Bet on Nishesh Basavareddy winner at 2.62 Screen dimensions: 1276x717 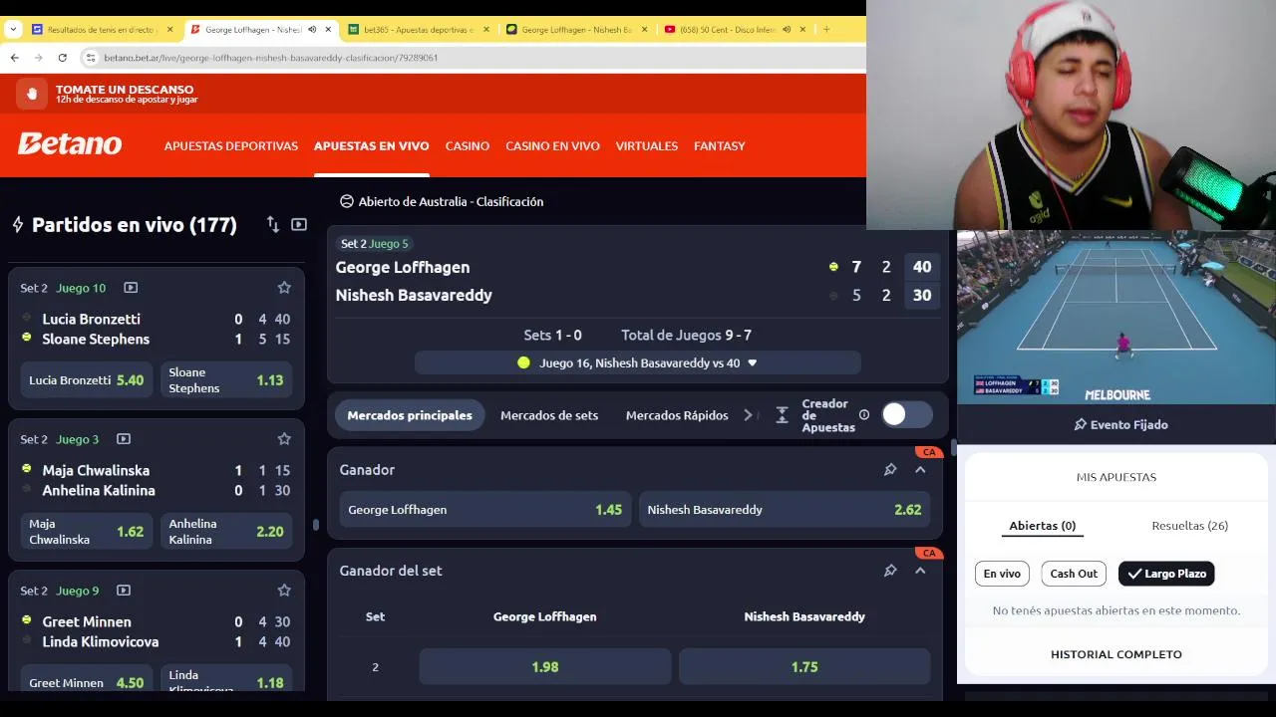[785, 510]
